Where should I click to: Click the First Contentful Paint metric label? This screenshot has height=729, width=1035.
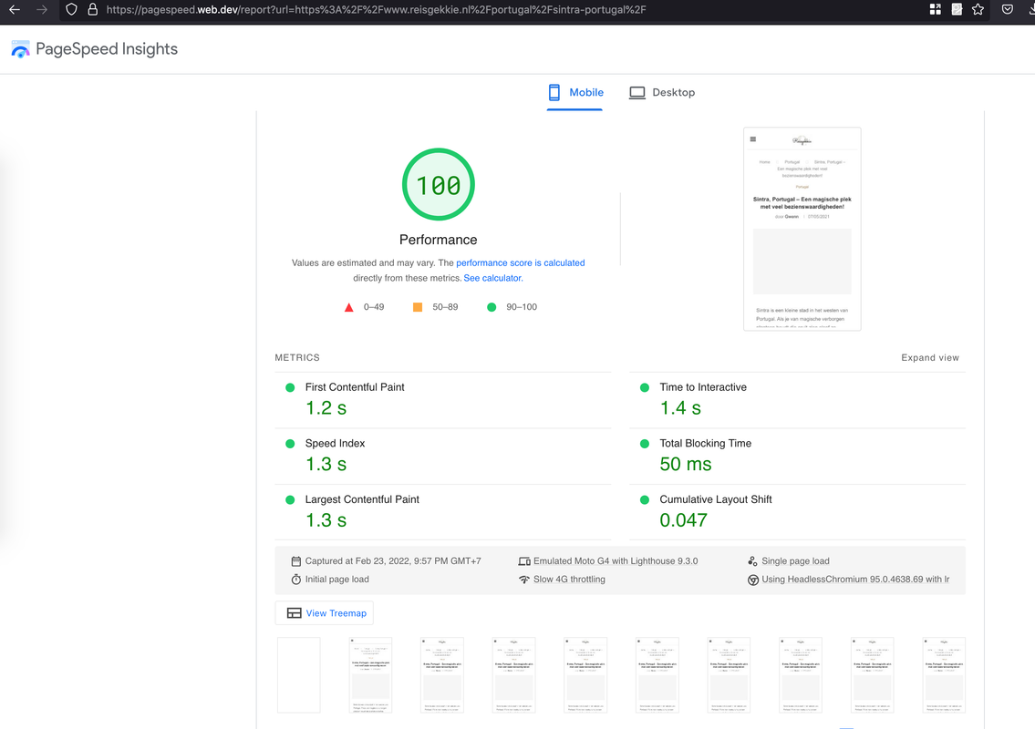pos(355,387)
